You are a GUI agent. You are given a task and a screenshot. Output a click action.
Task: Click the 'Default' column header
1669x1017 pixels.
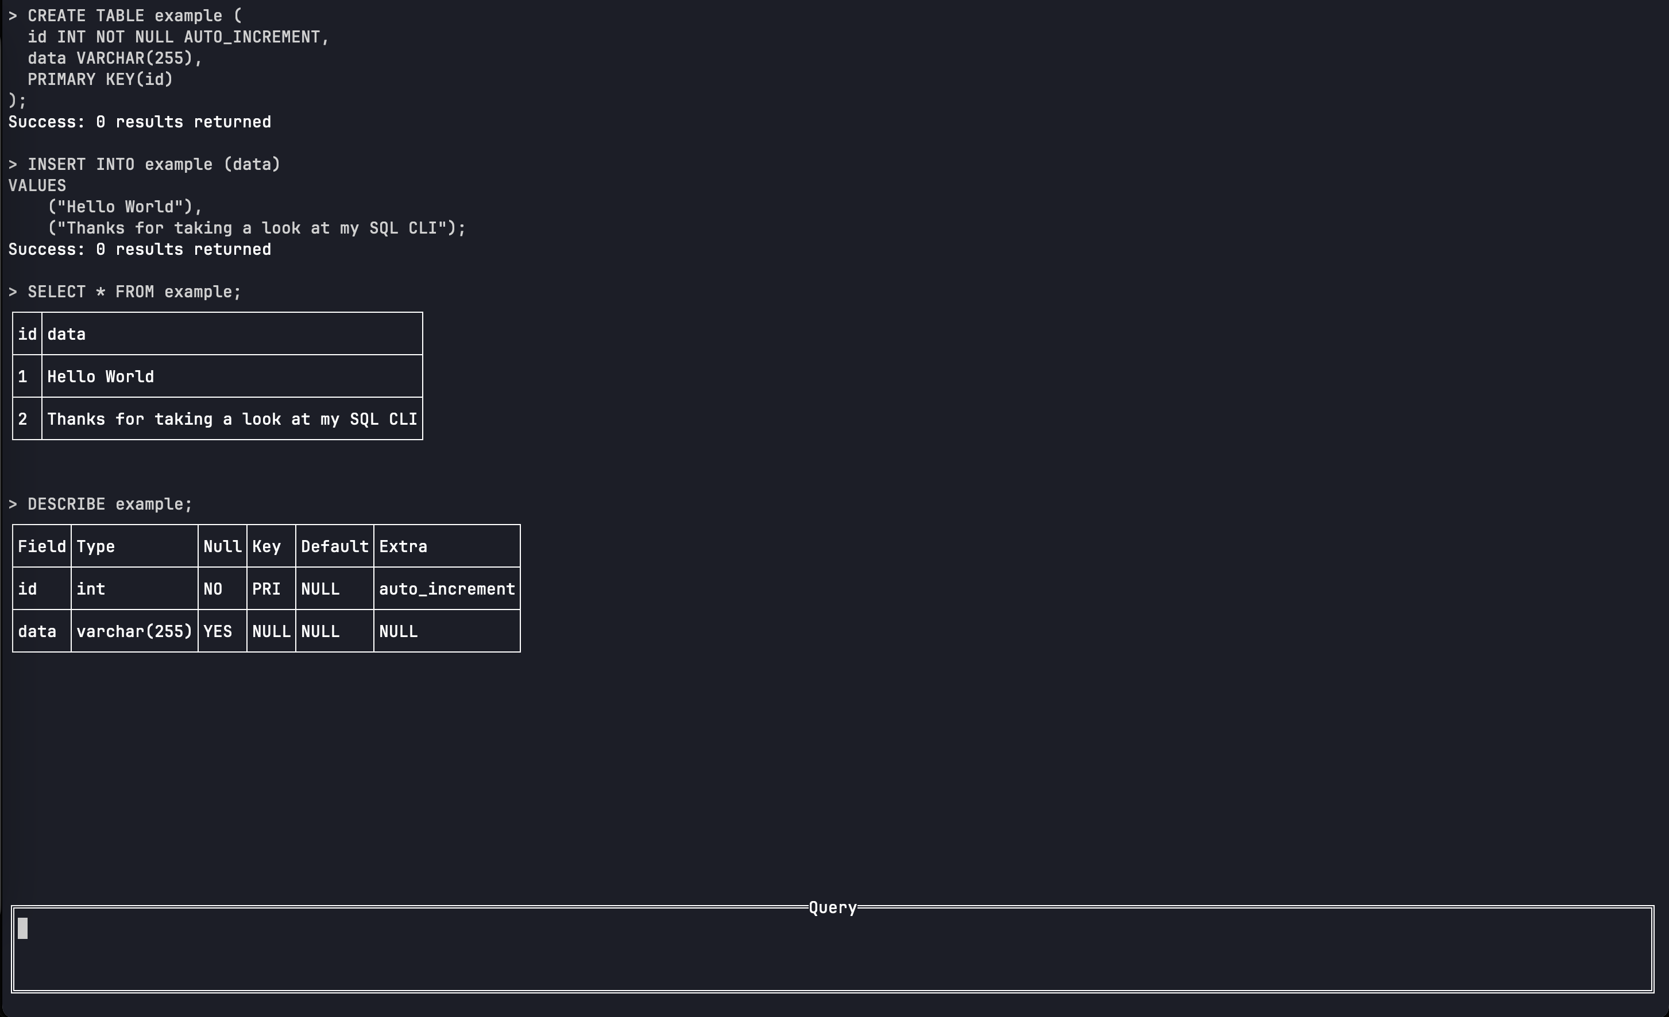click(x=335, y=546)
